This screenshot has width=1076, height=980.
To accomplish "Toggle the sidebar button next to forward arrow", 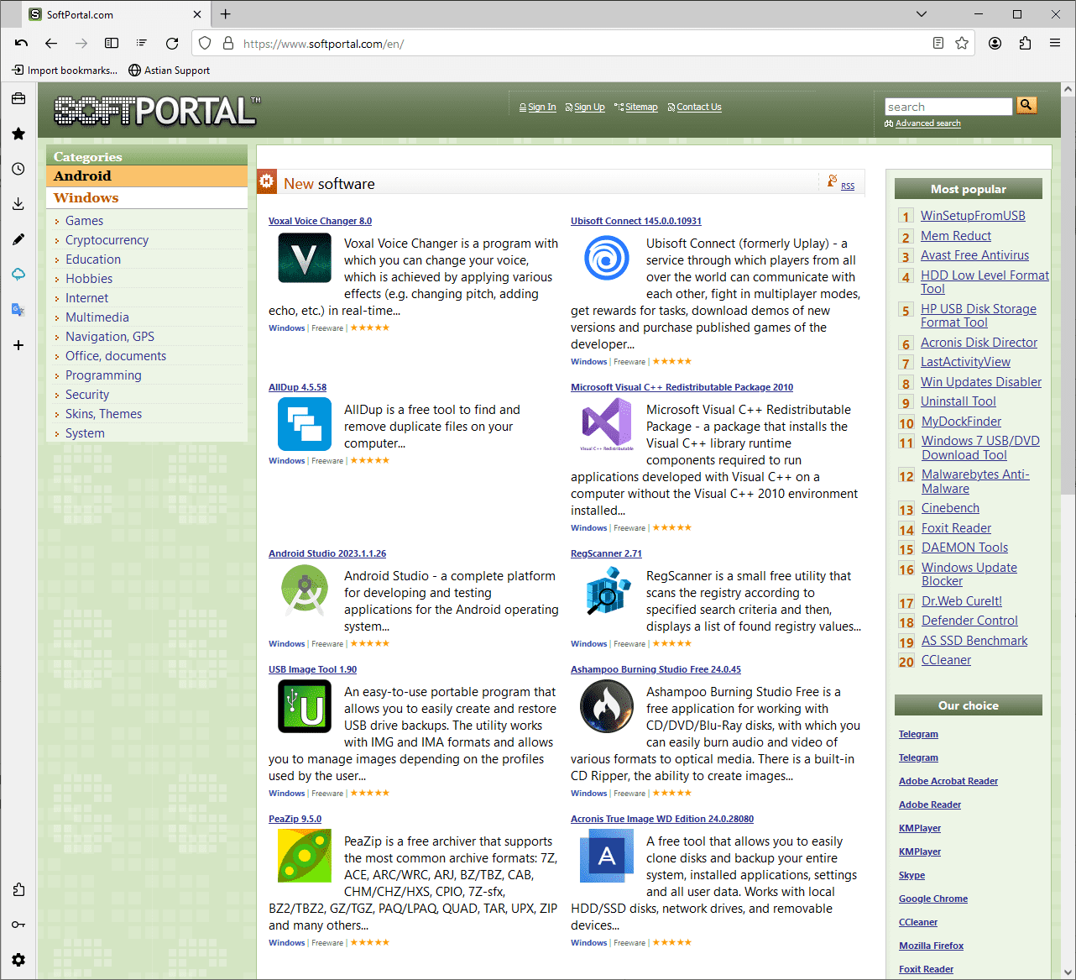I will pyautogui.click(x=112, y=44).
